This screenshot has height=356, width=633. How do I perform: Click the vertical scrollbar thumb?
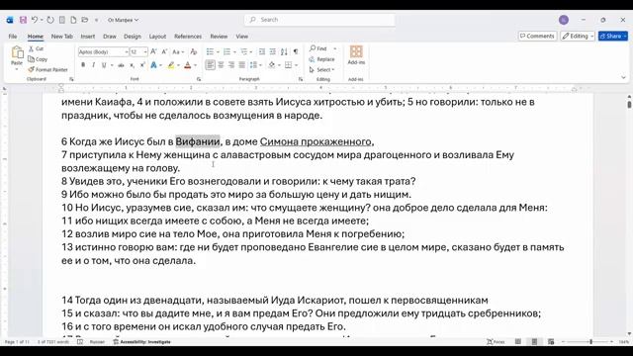(x=629, y=104)
